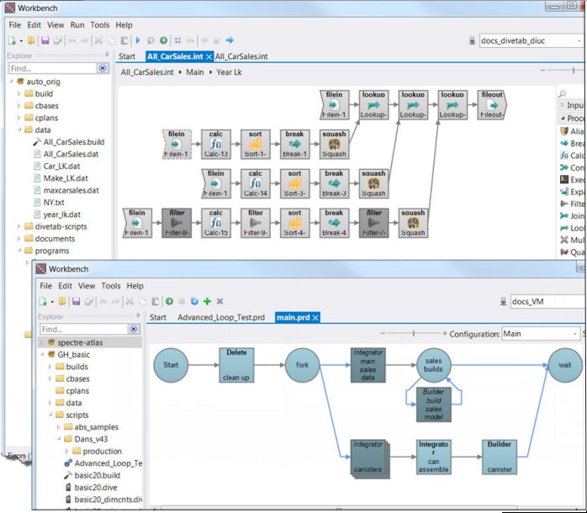Open the docs_divetab_diuc dropdown

click(579, 40)
